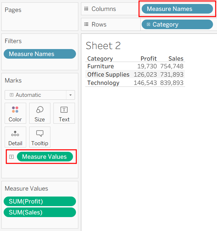Select Measure Names pill in Filters
This screenshot has height=231, width=217.
[x=40, y=54]
